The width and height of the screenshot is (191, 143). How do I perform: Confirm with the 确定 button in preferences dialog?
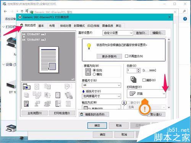pyautogui.click(x=97, y=125)
